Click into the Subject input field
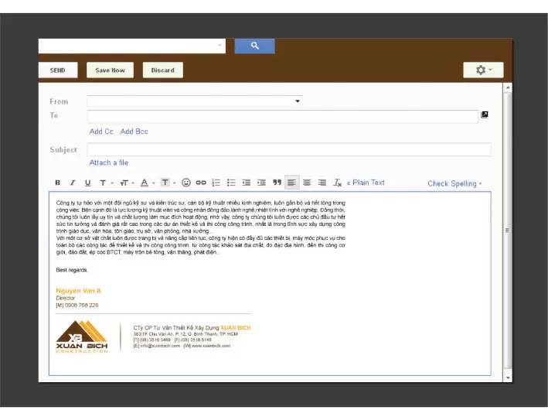Screen dimensions: 548x417 click(x=289, y=150)
